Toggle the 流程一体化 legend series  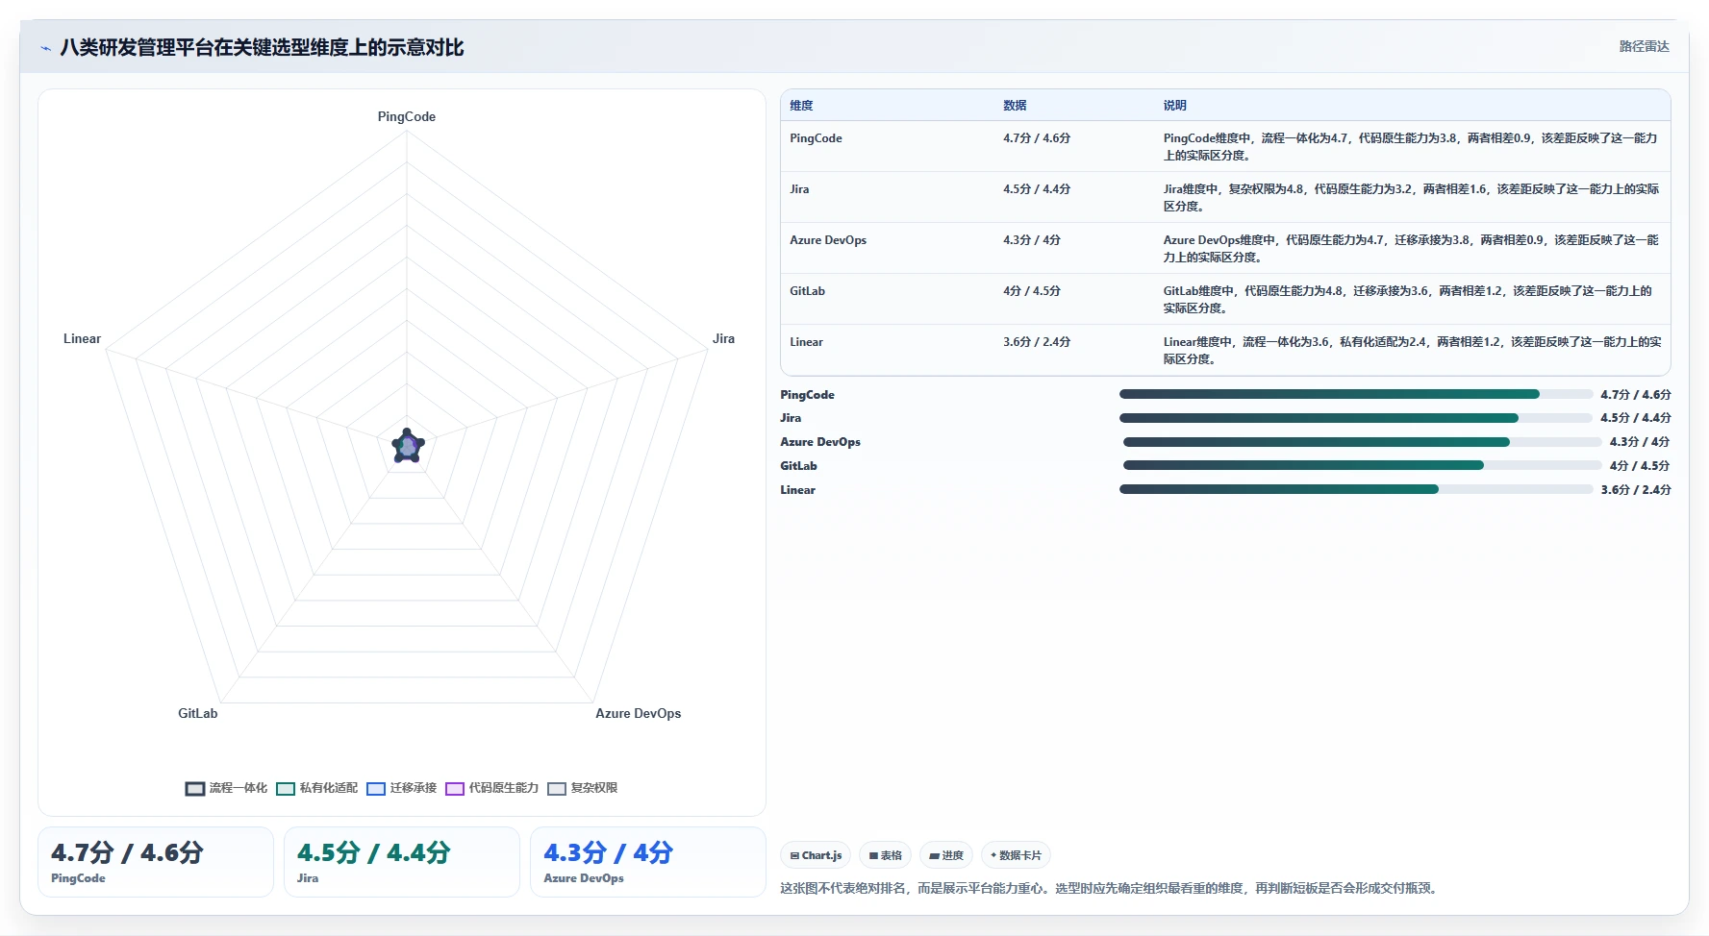coord(226,788)
